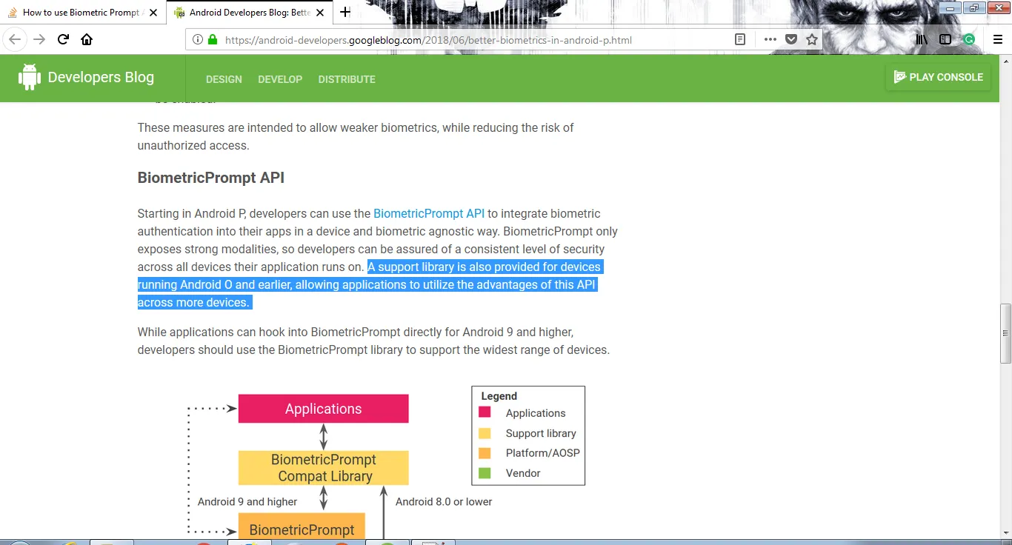Open the DESIGN menu item

(x=224, y=79)
